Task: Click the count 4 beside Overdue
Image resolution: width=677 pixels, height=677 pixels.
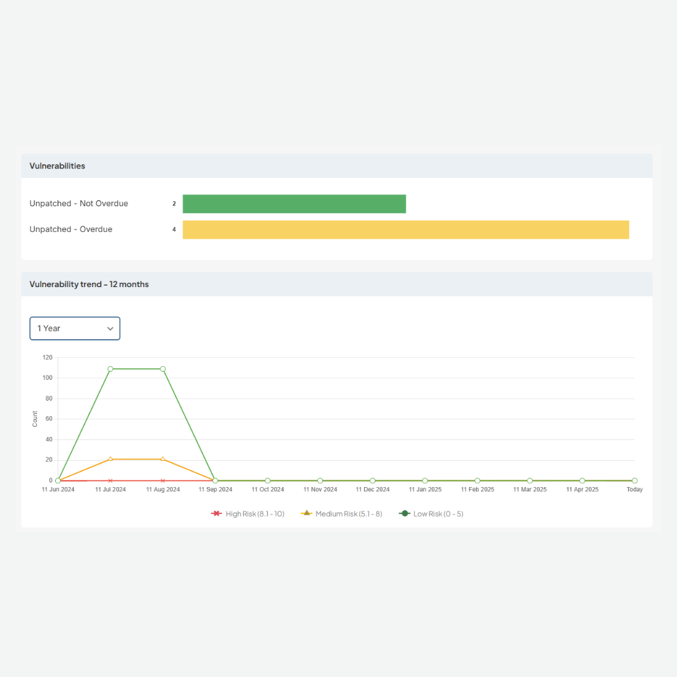Action: point(174,229)
